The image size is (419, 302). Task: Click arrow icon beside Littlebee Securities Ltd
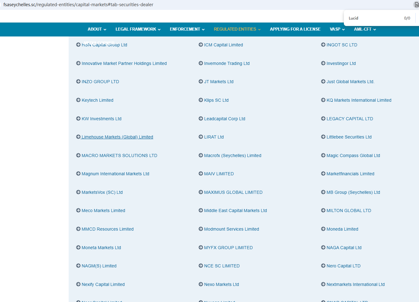[x=323, y=137]
